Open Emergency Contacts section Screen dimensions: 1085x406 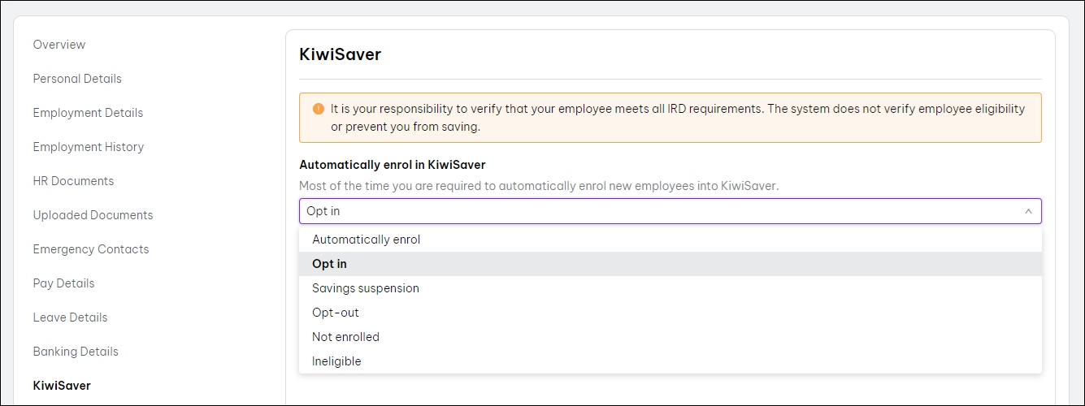pos(91,249)
